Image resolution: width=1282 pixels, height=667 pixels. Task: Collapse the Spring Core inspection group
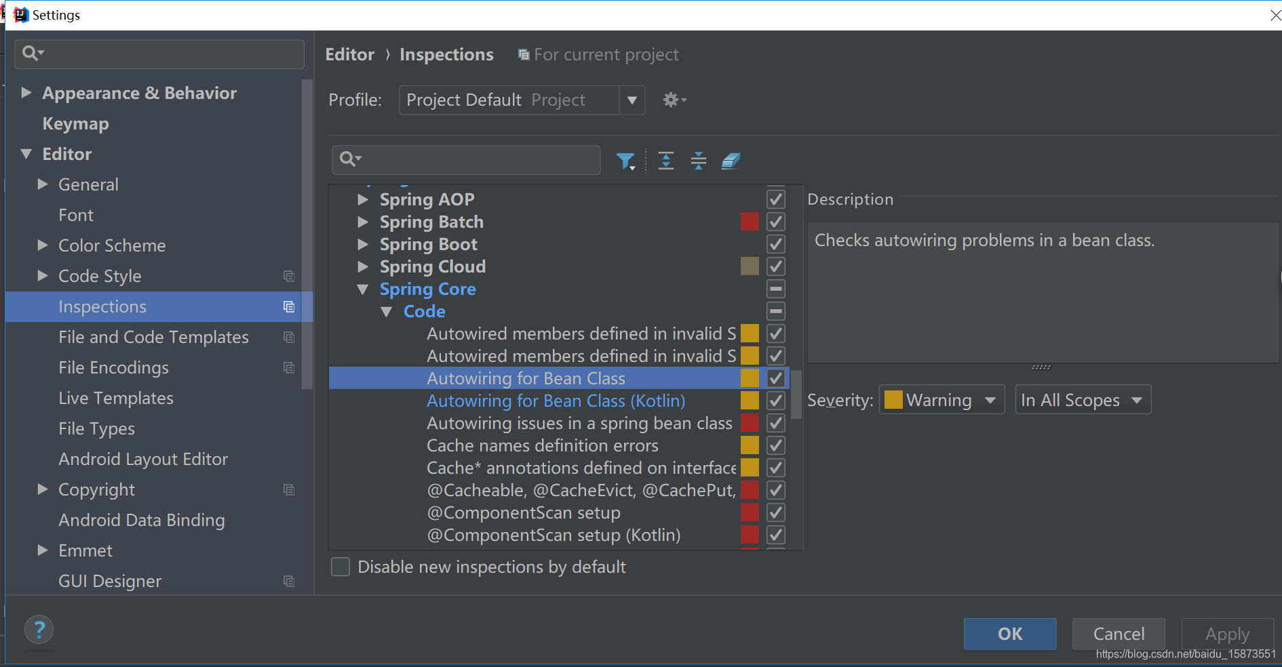(x=363, y=289)
